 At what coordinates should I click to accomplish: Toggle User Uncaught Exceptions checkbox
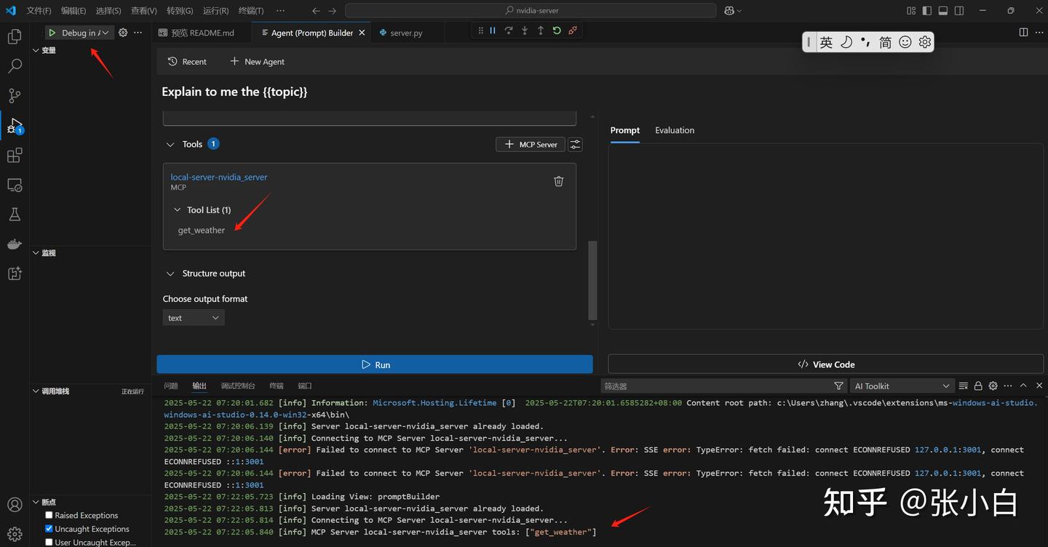pyautogui.click(x=49, y=542)
